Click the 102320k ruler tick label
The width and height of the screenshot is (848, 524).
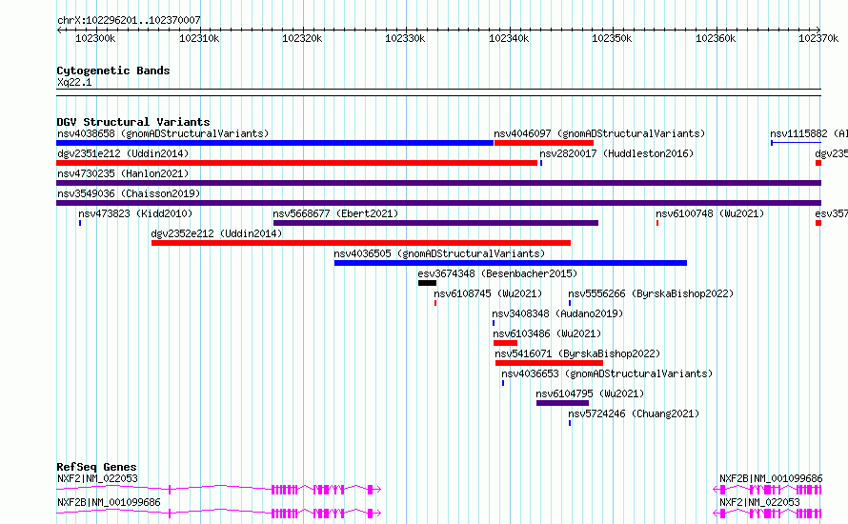(x=302, y=38)
